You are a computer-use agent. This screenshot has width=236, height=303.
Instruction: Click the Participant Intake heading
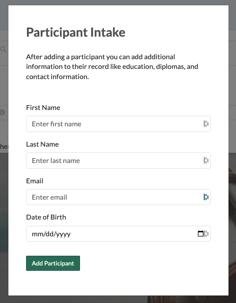click(76, 32)
